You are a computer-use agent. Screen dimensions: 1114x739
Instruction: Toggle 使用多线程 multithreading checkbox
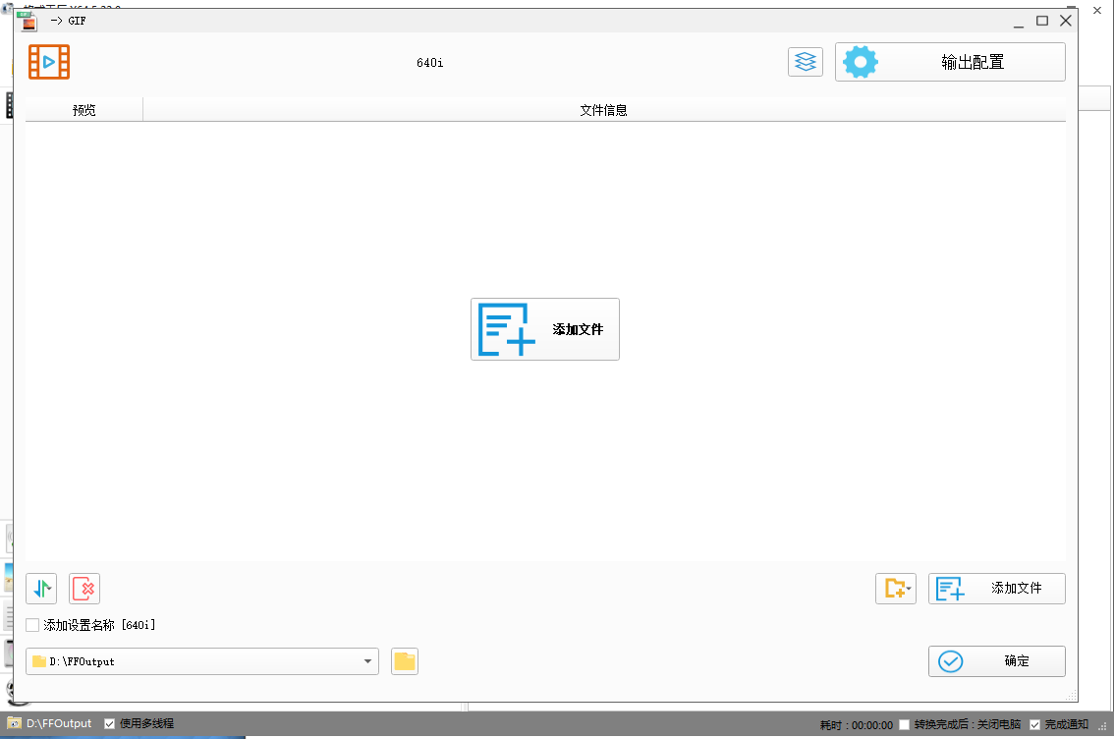pyautogui.click(x=110, y=723)
